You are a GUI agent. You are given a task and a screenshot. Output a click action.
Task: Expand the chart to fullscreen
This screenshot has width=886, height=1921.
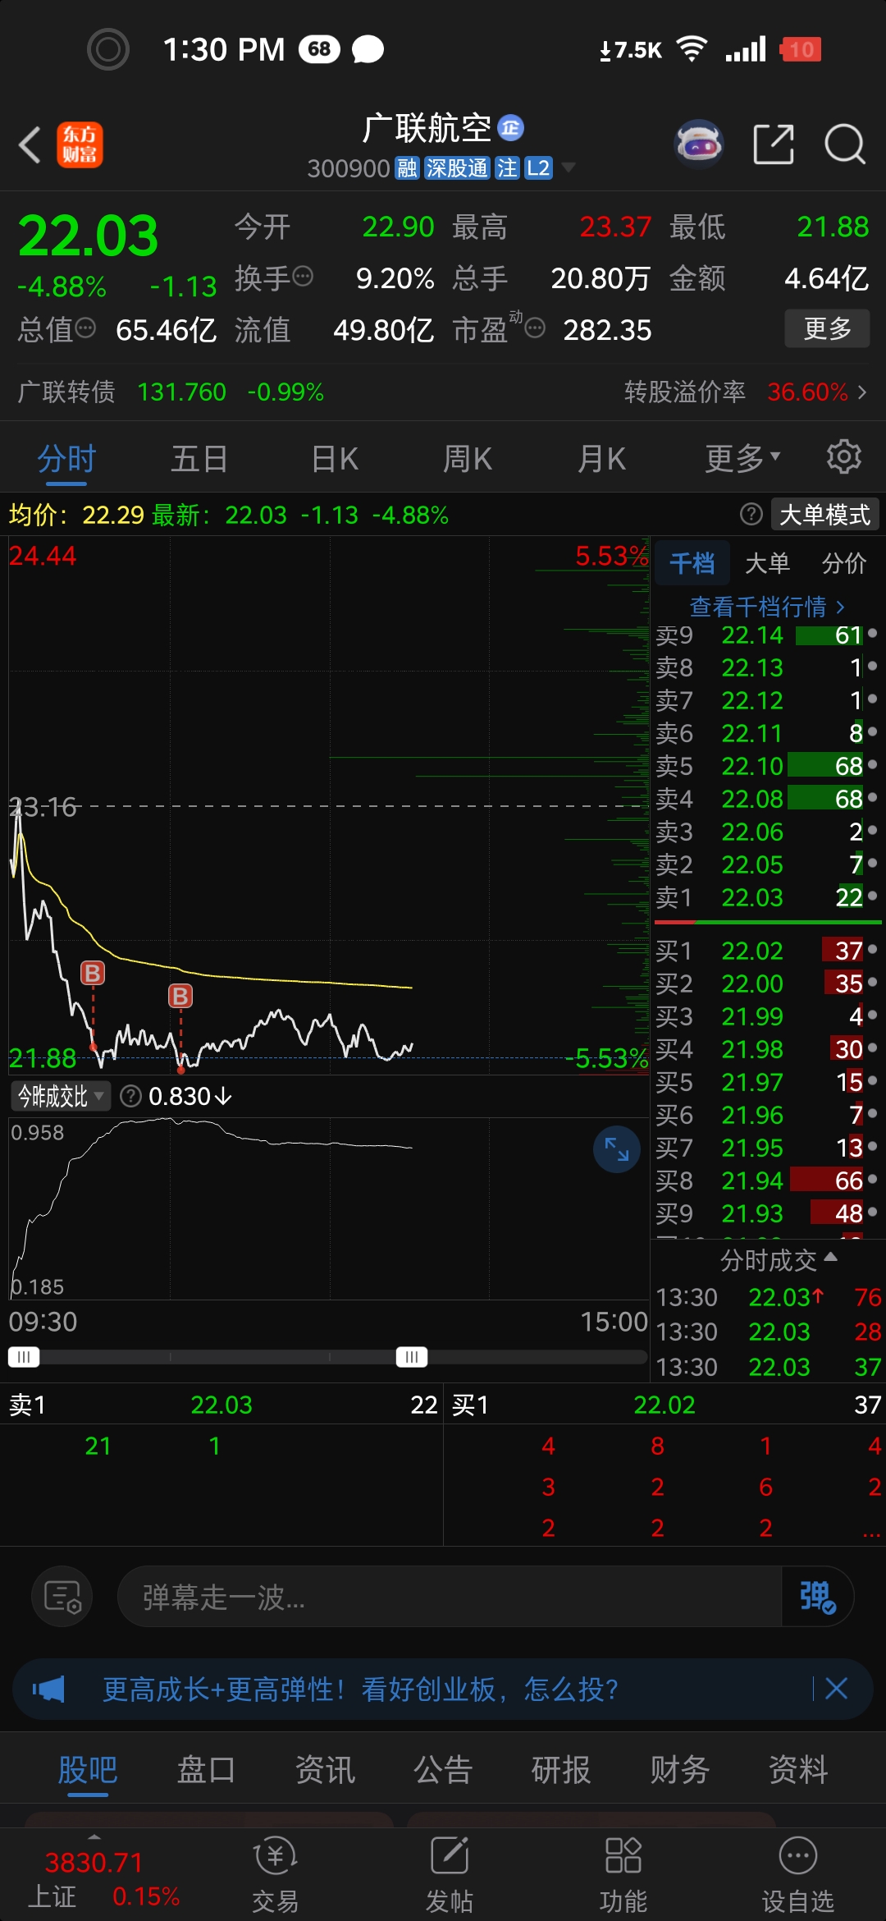tap(617, 1149)
